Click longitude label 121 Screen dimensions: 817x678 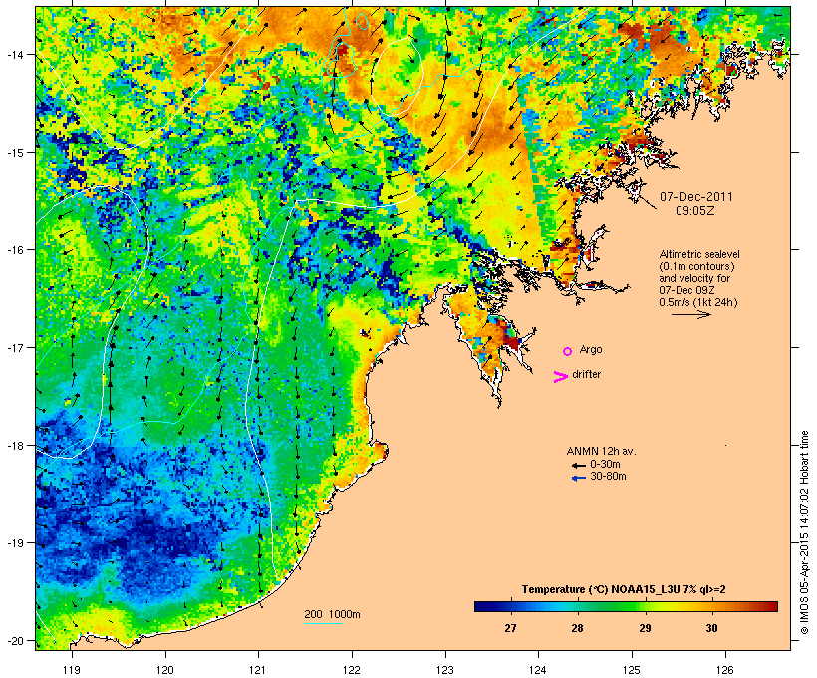click(258, 670)
